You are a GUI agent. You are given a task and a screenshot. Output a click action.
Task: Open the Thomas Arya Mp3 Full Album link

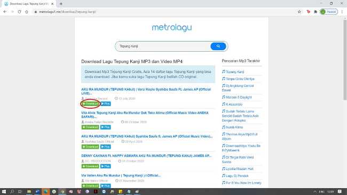(240, 136)
